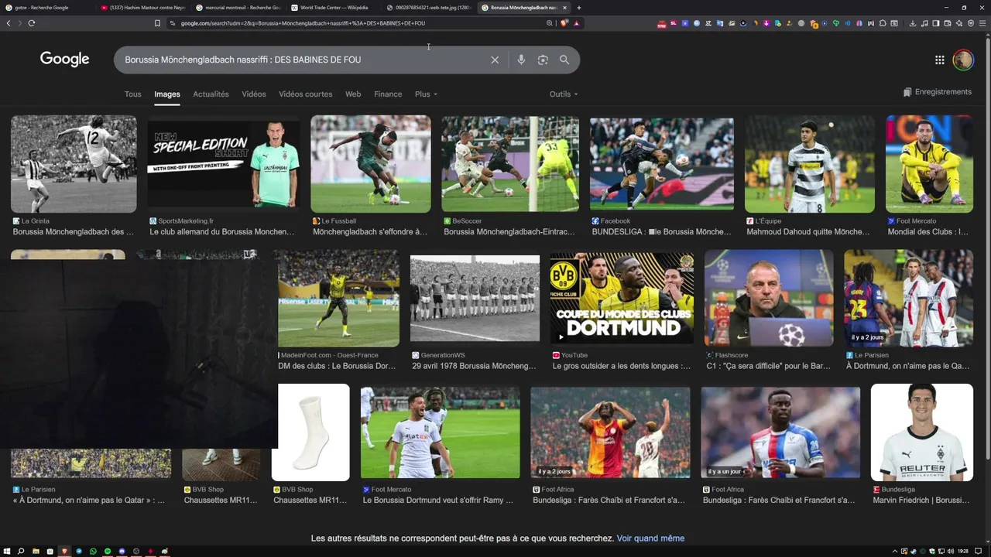Click the Voir quand même link
The height and width of the screenshot is (557, 991).
[x=650, y=538]
